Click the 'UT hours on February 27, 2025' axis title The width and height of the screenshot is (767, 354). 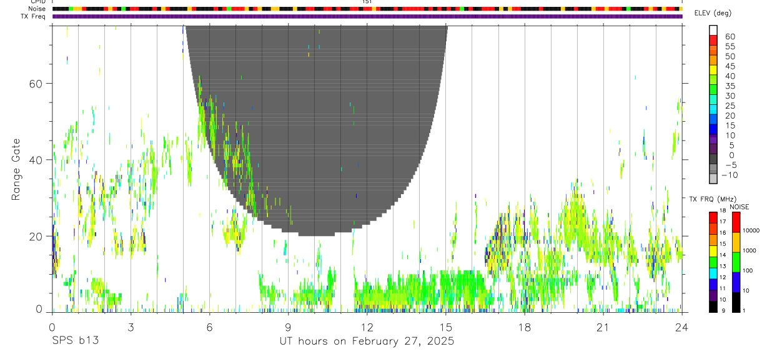pos(367,342)
